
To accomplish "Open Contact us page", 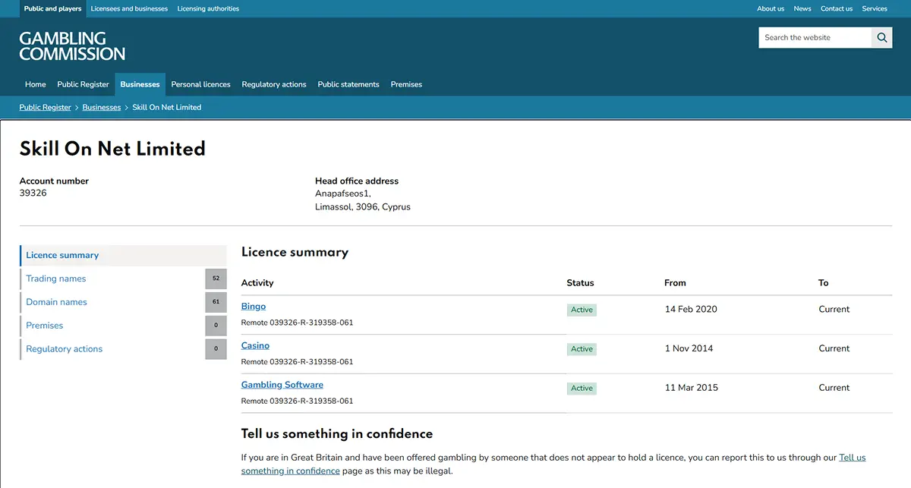I will click(837, 8).
